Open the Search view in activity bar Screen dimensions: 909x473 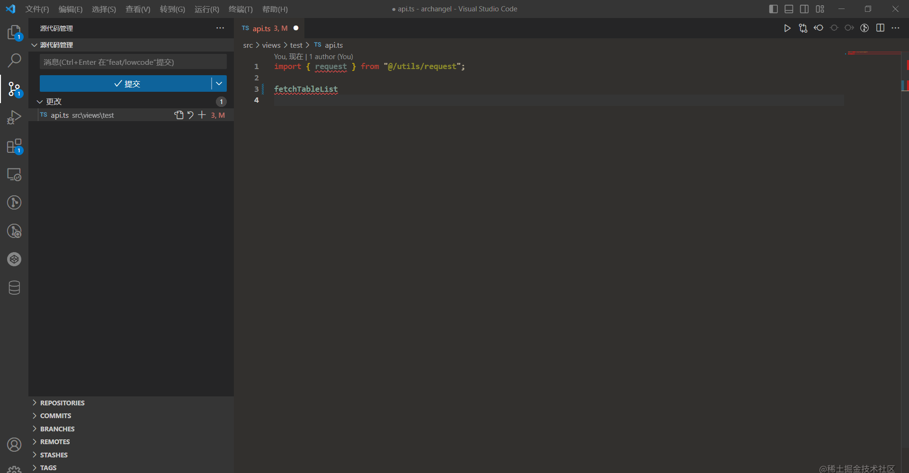(14, 60)
